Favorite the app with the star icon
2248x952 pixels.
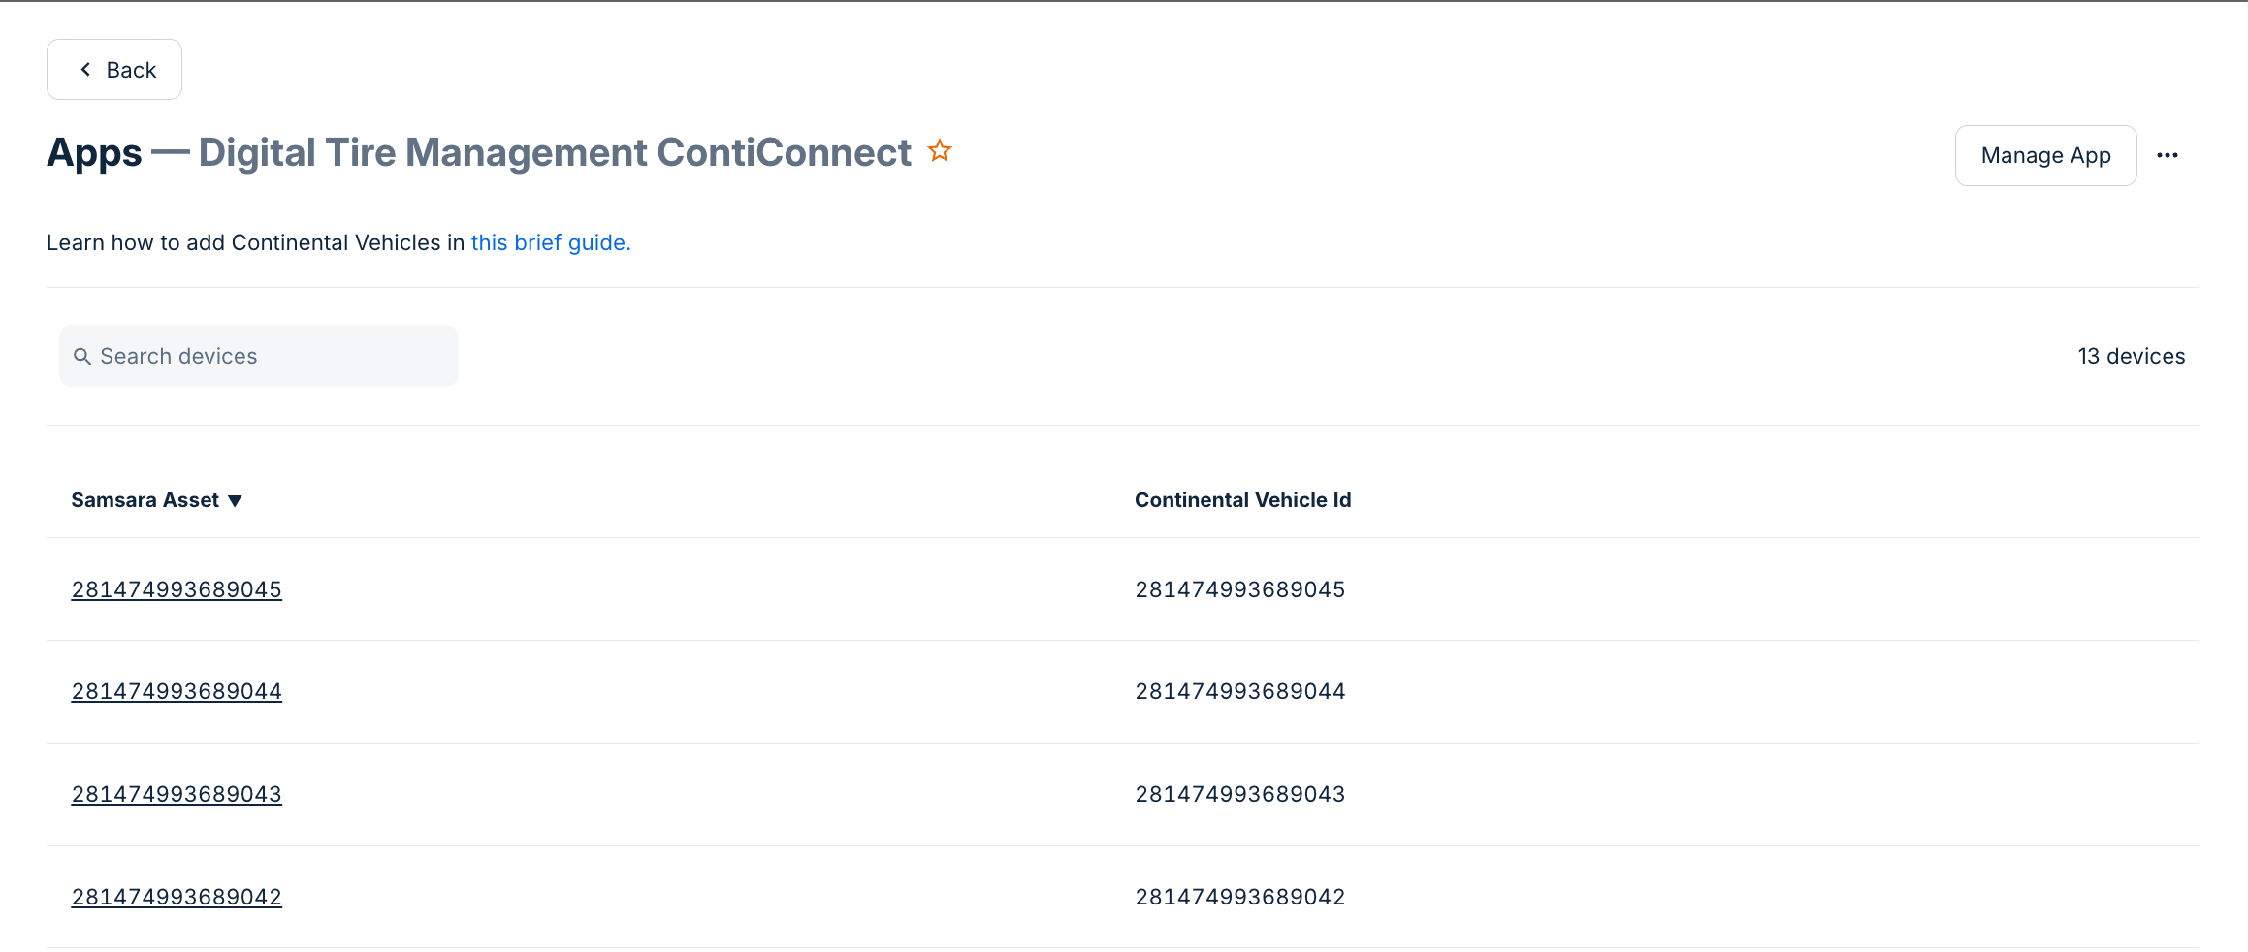pyautogui.click(x=940, y=151)
